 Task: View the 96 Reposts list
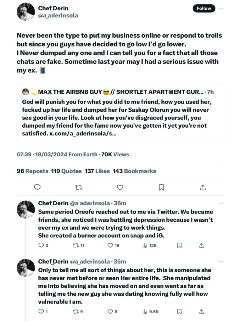pyautogui.click(x=32, y=171)
